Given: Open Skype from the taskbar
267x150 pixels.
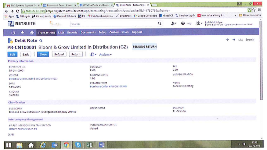Looking at the screenshot, I should click(x=78, y=145).
